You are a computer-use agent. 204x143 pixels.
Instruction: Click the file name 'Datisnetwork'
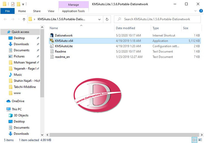point(64,35)
